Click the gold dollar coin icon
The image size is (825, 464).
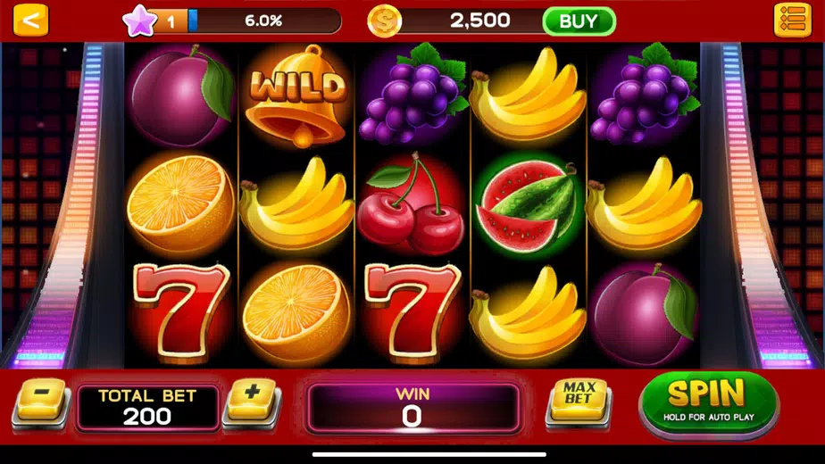coord(384,21)
